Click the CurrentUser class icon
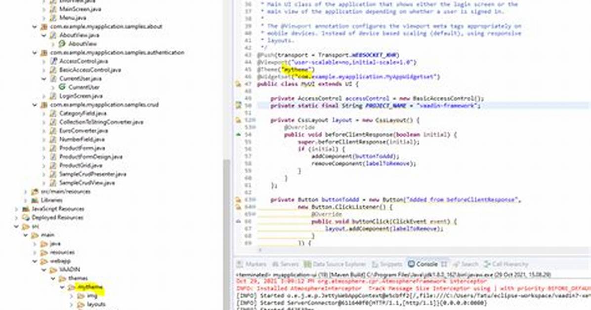591x310 pixels. (x=62, y=87)
